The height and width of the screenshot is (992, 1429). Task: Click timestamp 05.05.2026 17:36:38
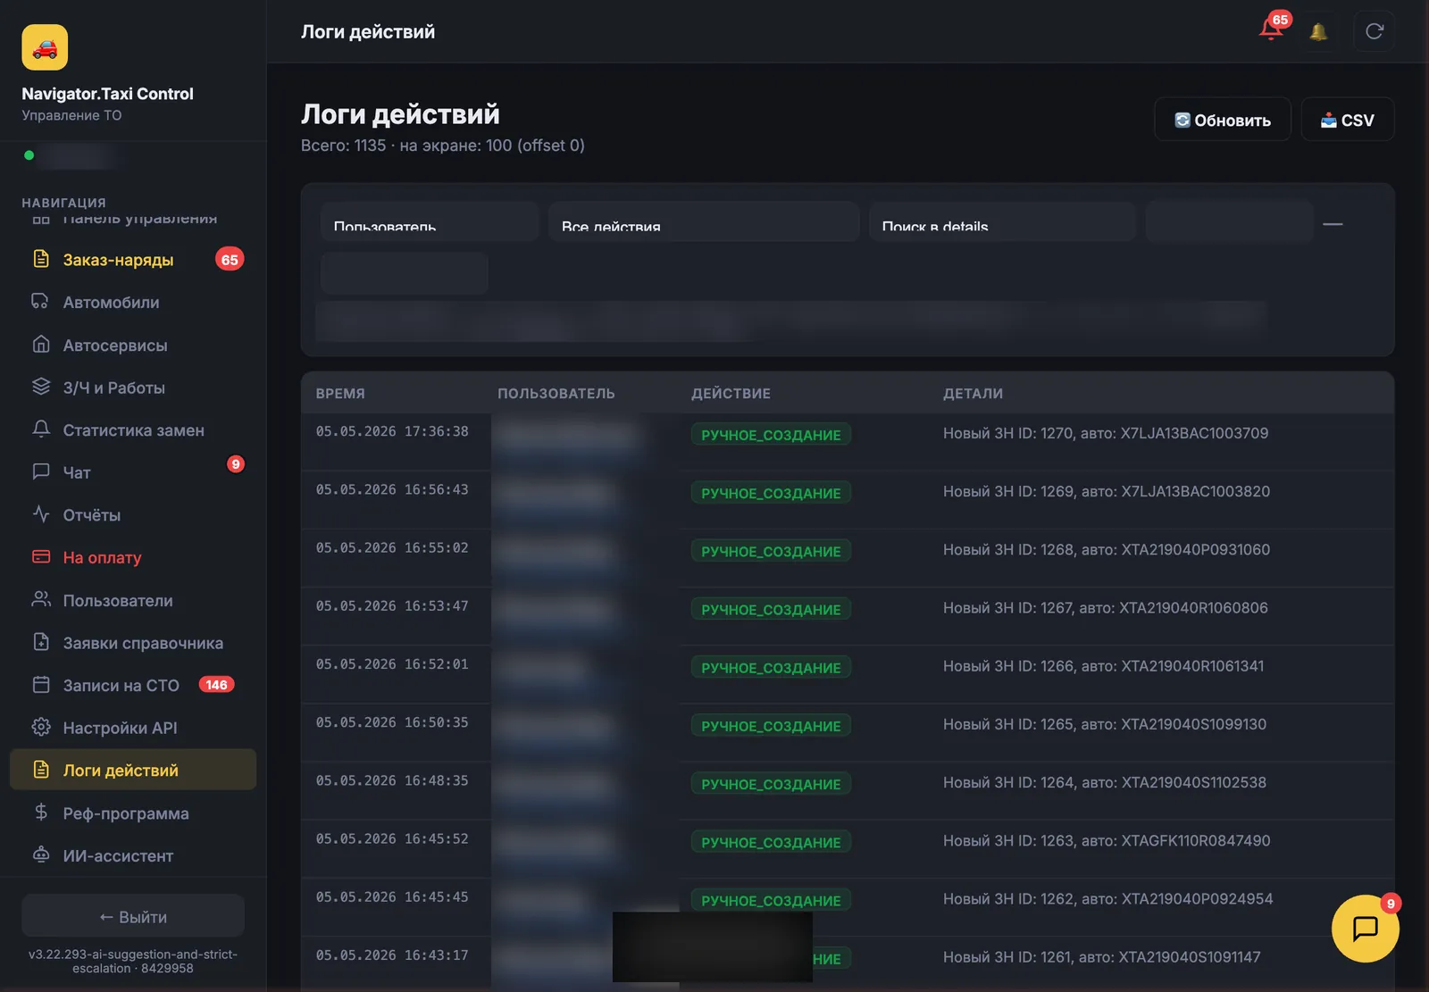pos(392,431)
